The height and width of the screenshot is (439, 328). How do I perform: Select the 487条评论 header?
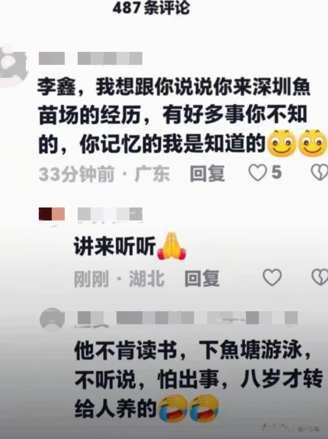(151, 8)
